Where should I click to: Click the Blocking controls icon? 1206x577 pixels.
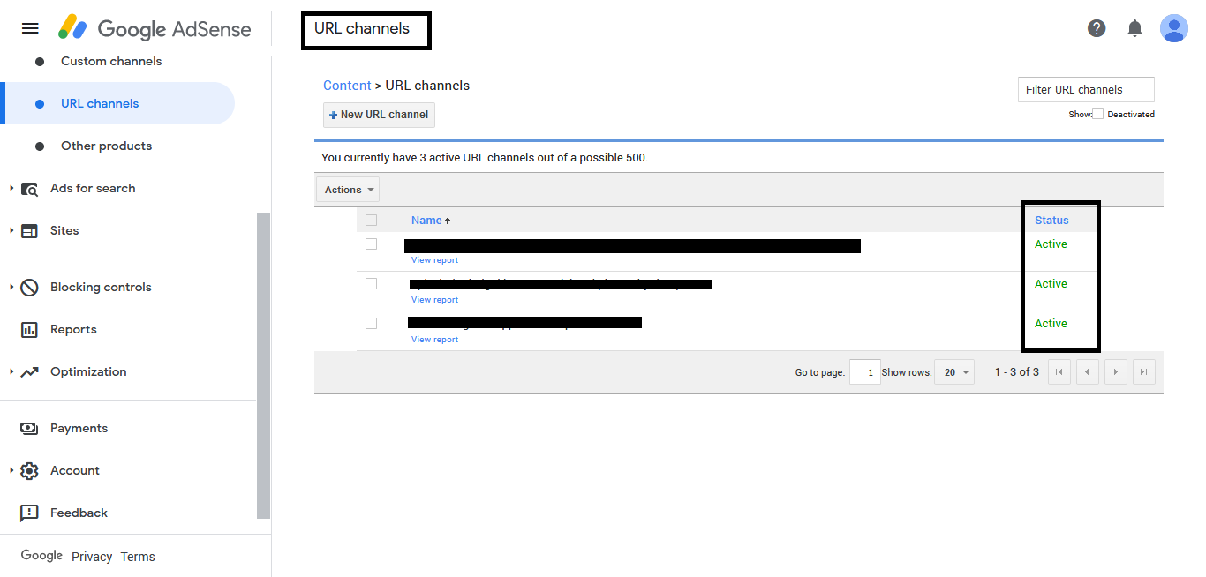pos(29,287)
